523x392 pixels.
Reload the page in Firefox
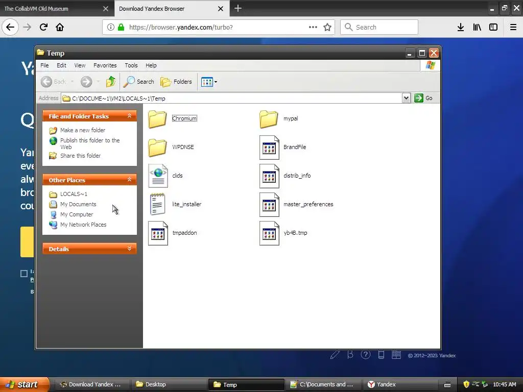43,27
